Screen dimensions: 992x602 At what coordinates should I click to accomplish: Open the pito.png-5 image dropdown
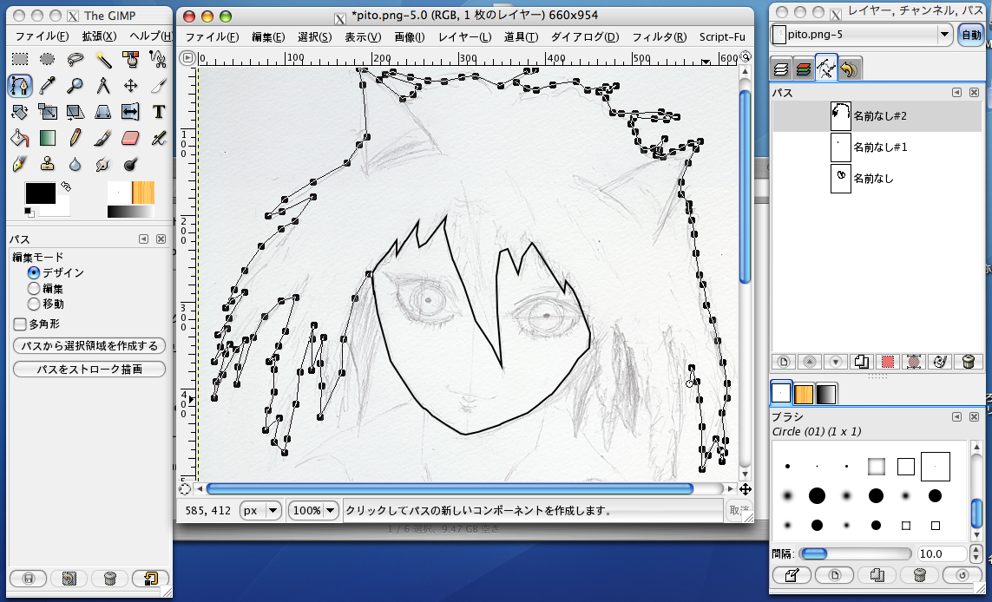pyautogui.click(x=863, y=34)
